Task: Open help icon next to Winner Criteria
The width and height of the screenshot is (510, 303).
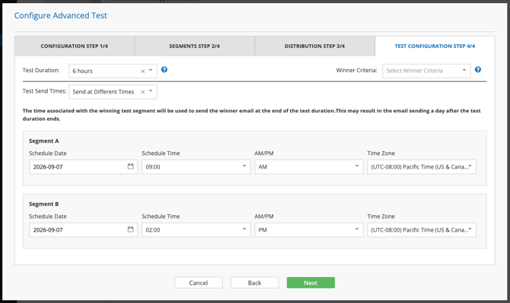Action: (x=478, y=69)
